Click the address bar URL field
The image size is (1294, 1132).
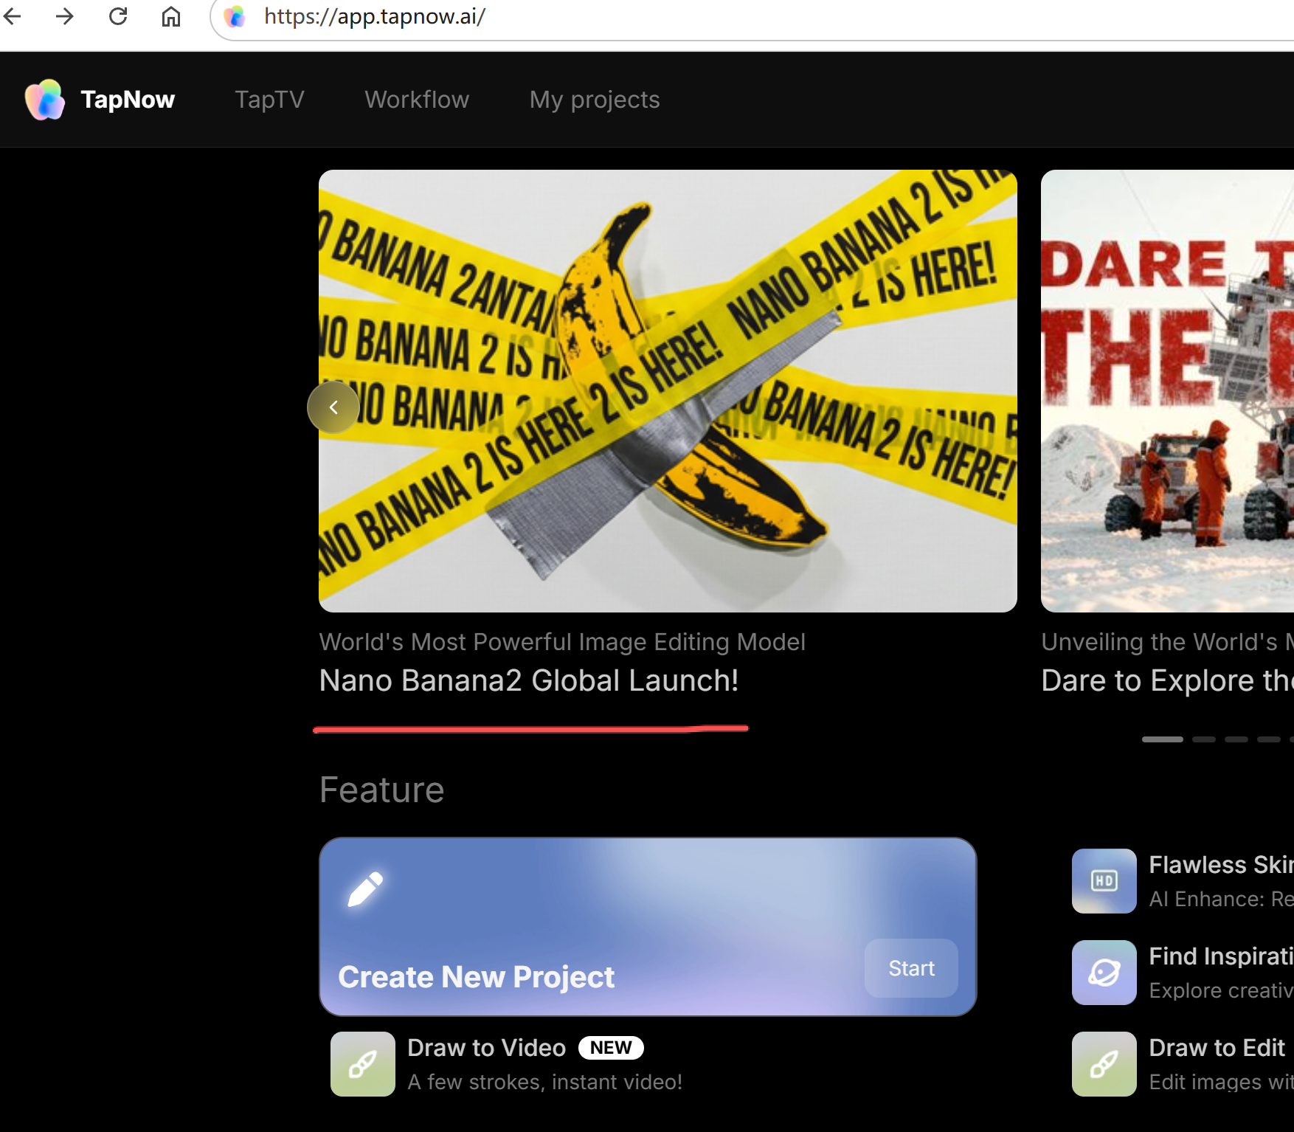[752, 17]
